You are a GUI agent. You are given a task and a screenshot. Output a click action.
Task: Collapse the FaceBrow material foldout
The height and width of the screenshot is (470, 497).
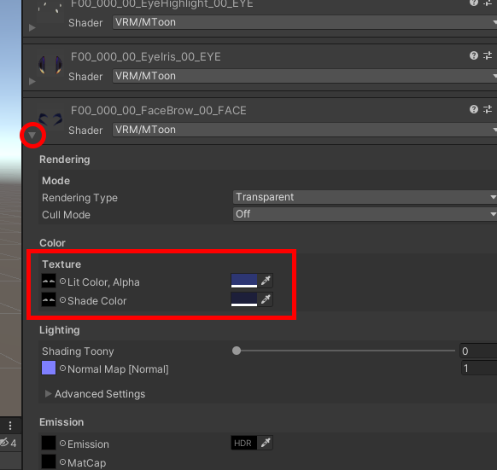[x=32, y=136]
